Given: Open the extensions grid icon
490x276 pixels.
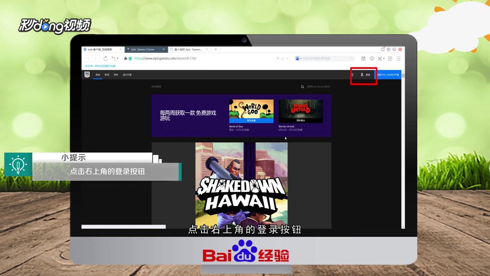Looking at the screenshot, I should [363, 59].
